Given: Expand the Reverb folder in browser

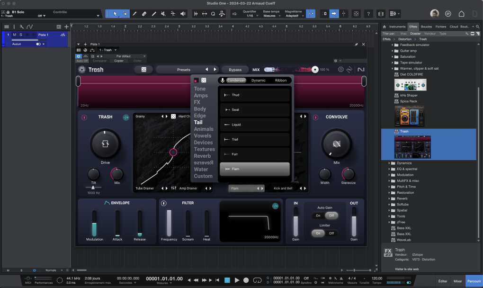Looking at the screenshot, I should click(402, 198).
